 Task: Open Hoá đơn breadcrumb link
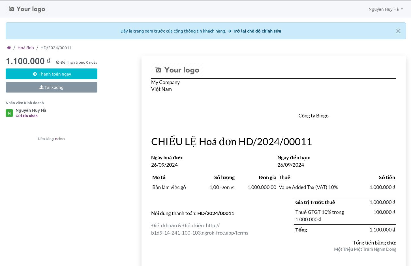pyautogui.click(x=26, y=48)
